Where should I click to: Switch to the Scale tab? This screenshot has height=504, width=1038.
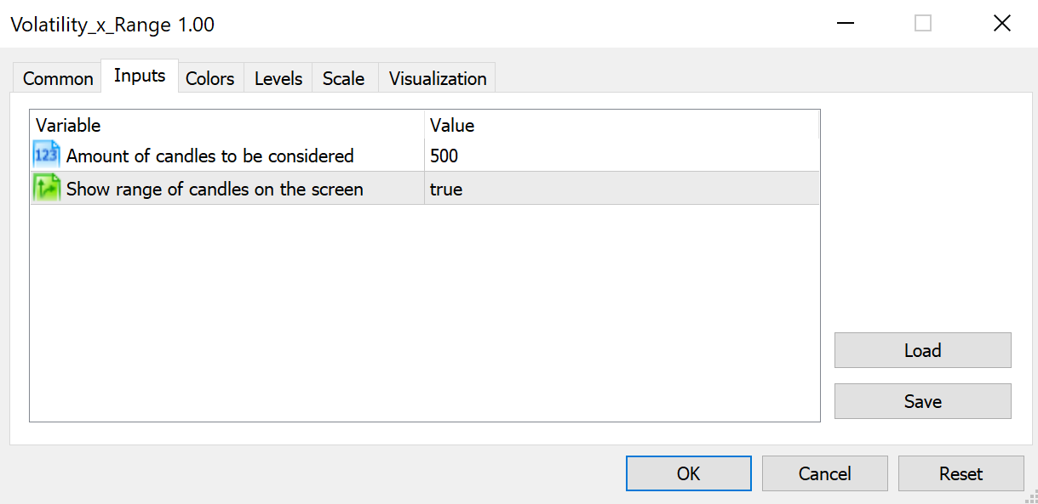[343, 78]
